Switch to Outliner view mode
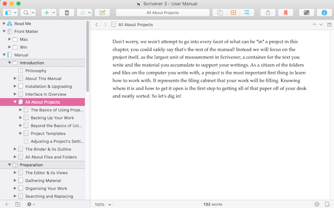 click(x=247, y=12)
